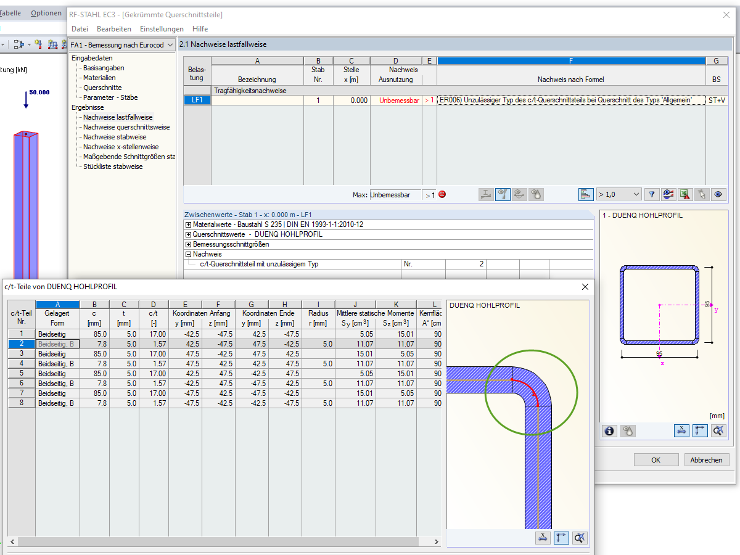The height and width of the screenshot is (555, 740).
Task: Click the grey teardrop render icon under results table
Action: (x=536, y=194)
